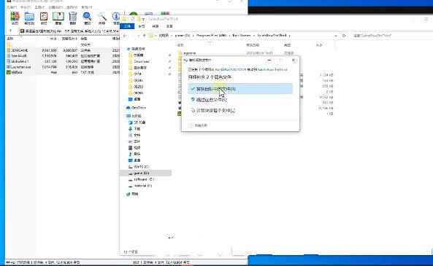
Task: Open OneDrive in Explorer navigation pane
Action: point(136,108)
